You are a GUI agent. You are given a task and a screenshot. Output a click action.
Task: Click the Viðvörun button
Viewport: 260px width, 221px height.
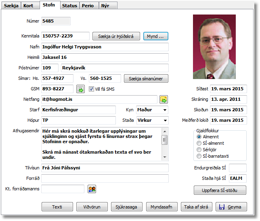[x=92, y=207]
